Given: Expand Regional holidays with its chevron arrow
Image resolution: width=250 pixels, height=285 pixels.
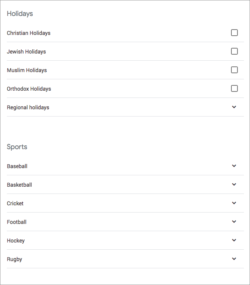Looking at the screenshot, I should [234, 107].
